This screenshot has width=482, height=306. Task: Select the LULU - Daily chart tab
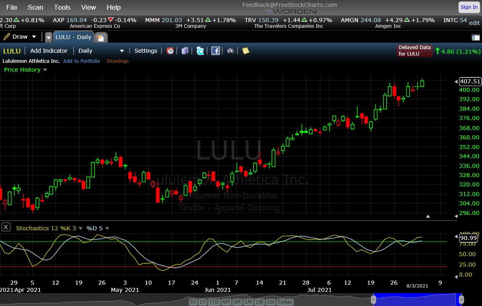click(x=73, y=37)
